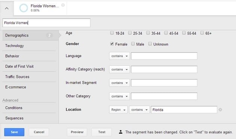
Task: Click the Cancel button
Action: pos(39,132)
